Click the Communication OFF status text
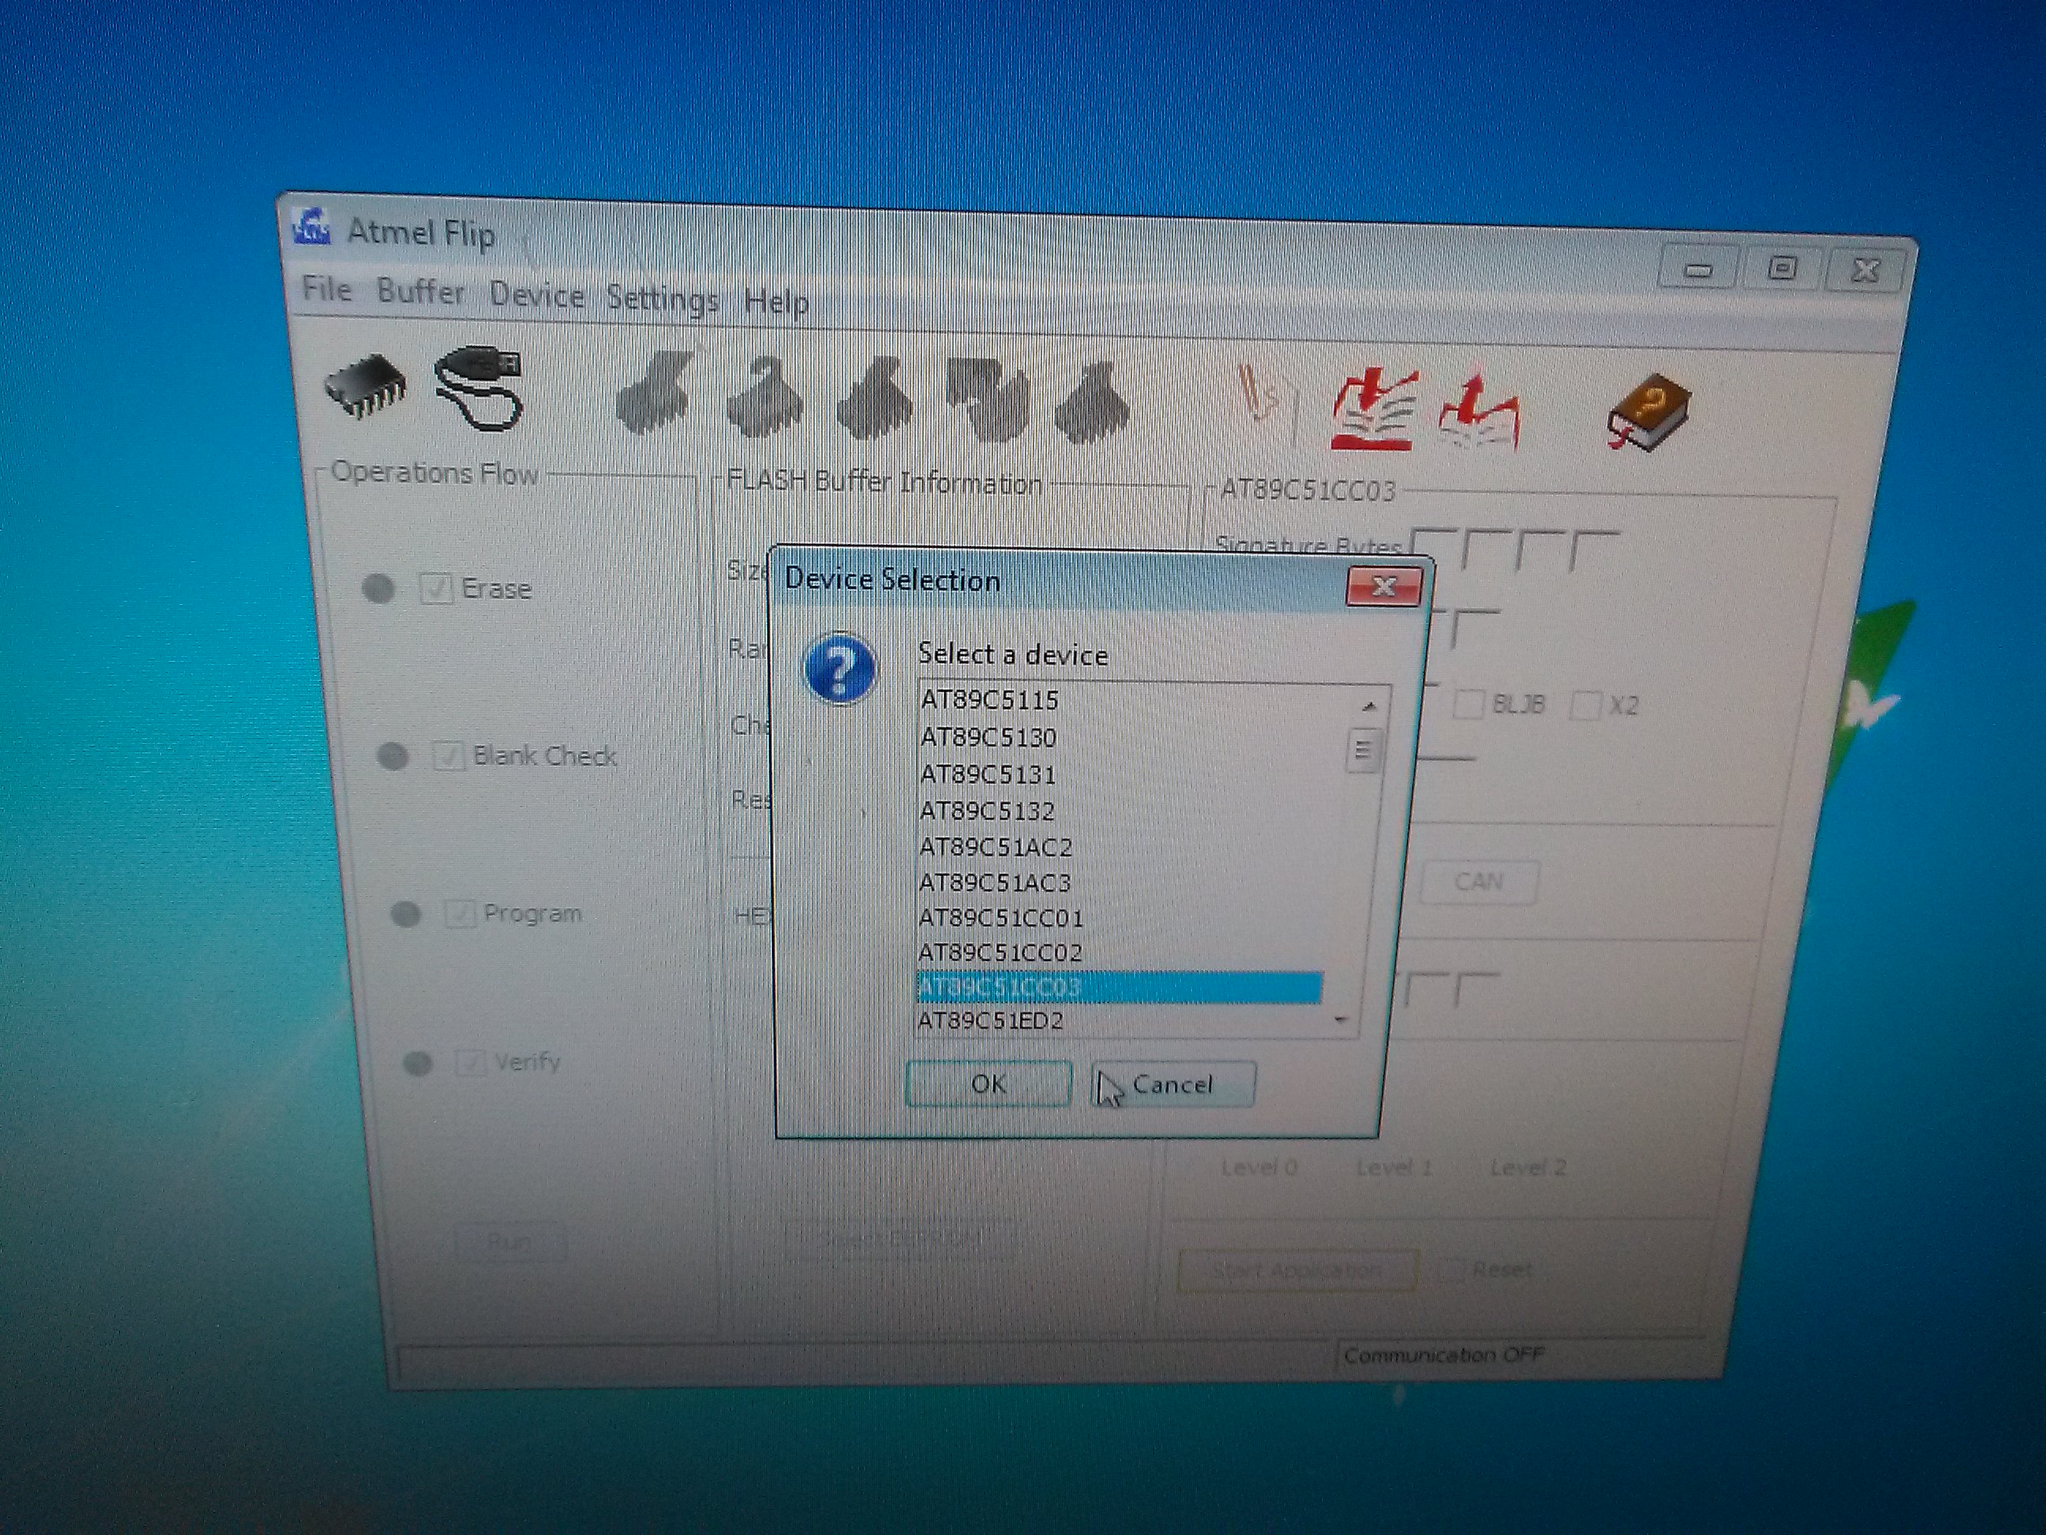The image size is (2046, 1535). tap(1443, 1356)
